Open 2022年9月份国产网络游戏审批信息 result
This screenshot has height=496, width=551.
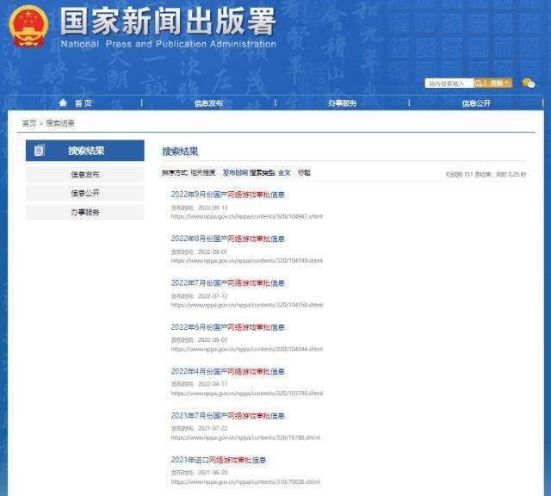[227, 195]
